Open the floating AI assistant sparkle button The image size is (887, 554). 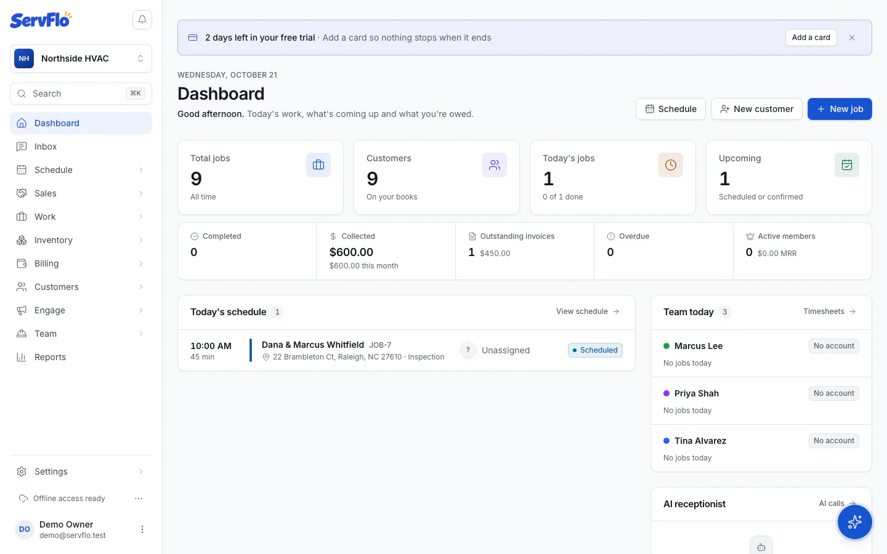pyautogui.click(x=854, y=522)
